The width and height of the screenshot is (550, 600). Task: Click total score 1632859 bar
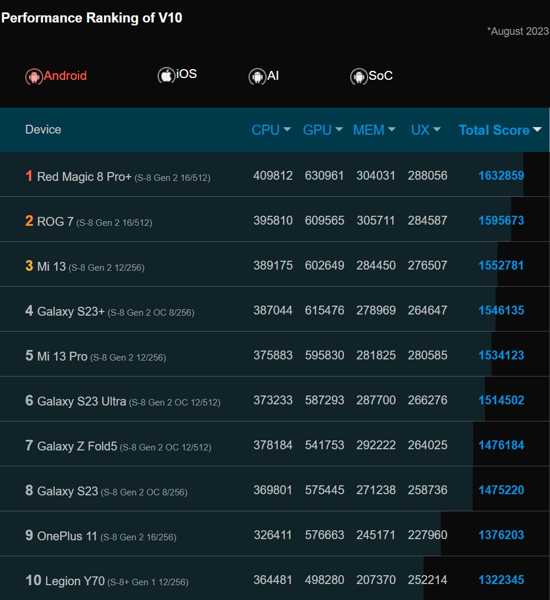501,176
